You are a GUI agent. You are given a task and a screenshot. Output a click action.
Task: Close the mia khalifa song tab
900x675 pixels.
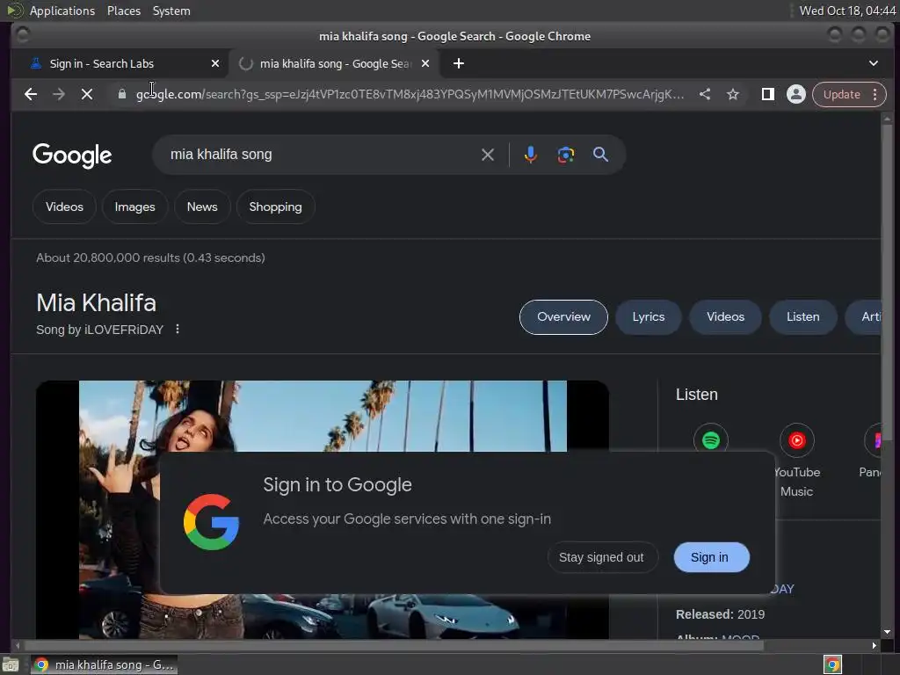click(425, 63)
